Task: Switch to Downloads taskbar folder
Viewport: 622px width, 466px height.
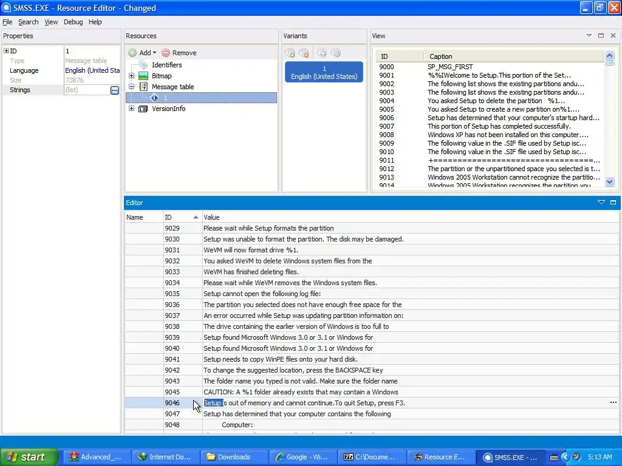Action: click(233, 457)
